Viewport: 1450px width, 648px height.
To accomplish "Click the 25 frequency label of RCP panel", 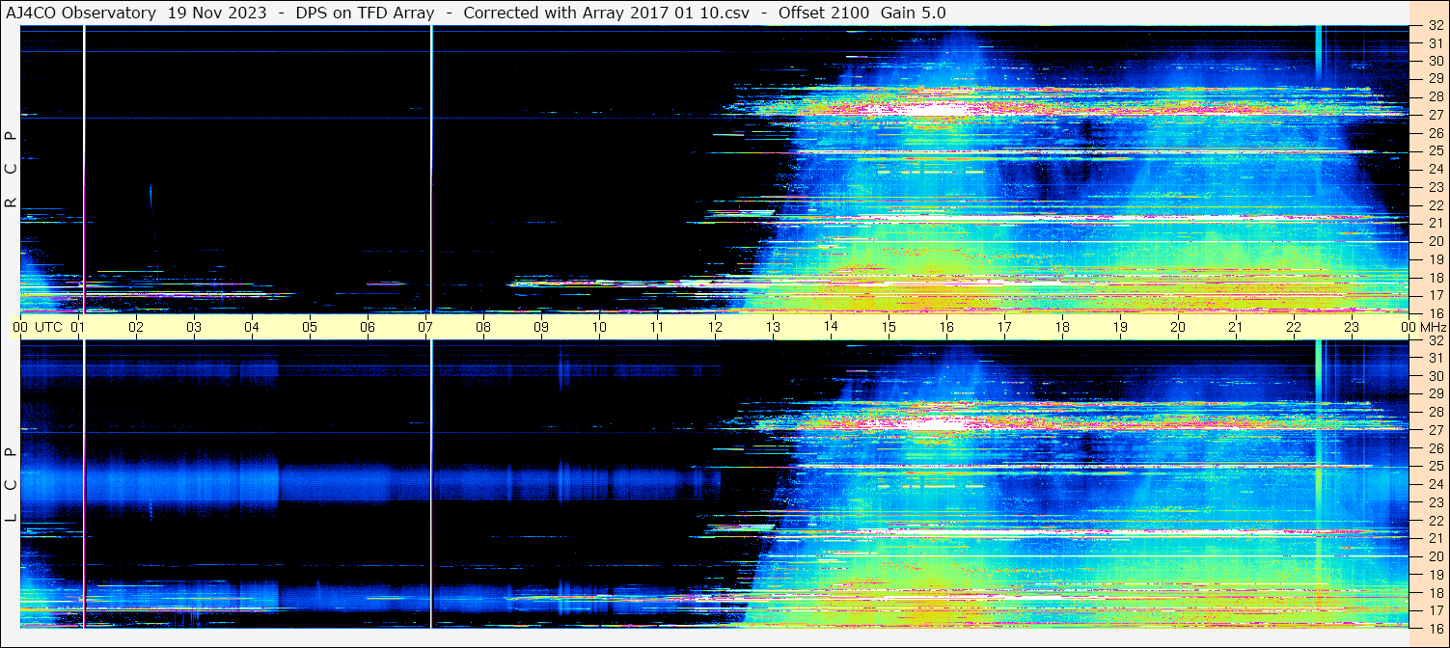I will coord(1435,150).
